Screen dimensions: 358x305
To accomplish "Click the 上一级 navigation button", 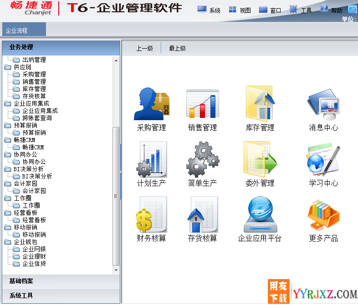I will [144, 48].
